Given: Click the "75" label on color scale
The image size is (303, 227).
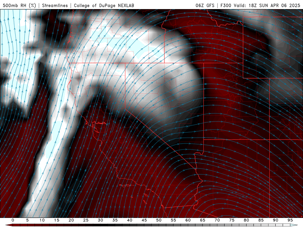Looking at the screenshot, I should click(x=232, y=220).
